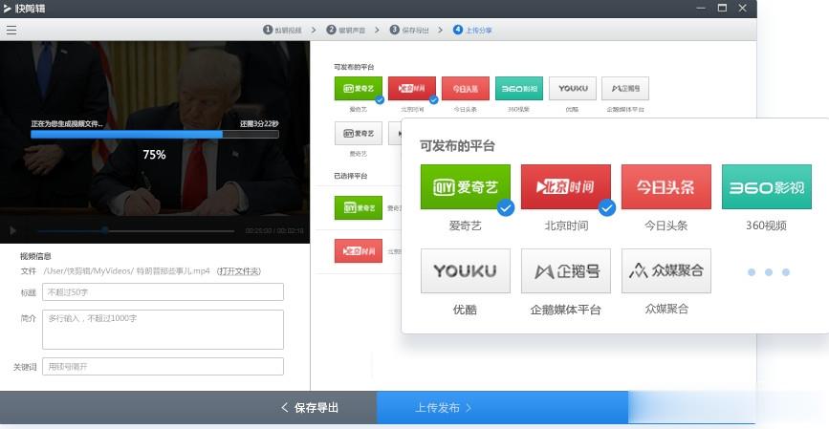
Task: Select the large 今日头条 tile in the enlarged panel
Action: pos(666,186)
